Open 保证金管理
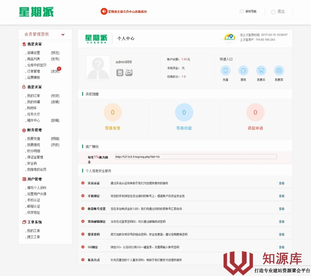311x276 pixels. [35, 157]
